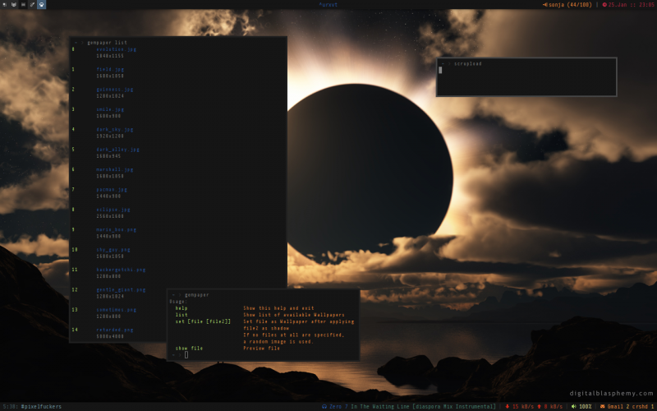The image size is (657, 411).
Task: Click hackergotchi.png in gempaper list
Action: coord(121,270)
